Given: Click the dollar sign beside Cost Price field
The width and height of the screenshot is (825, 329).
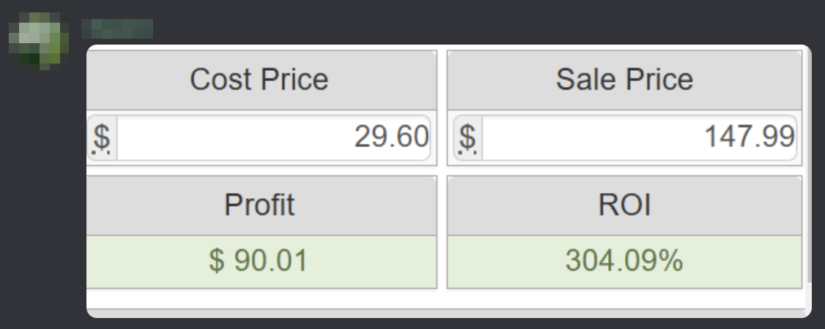Looking at the screenshot, I should click(x=102, y=137).
